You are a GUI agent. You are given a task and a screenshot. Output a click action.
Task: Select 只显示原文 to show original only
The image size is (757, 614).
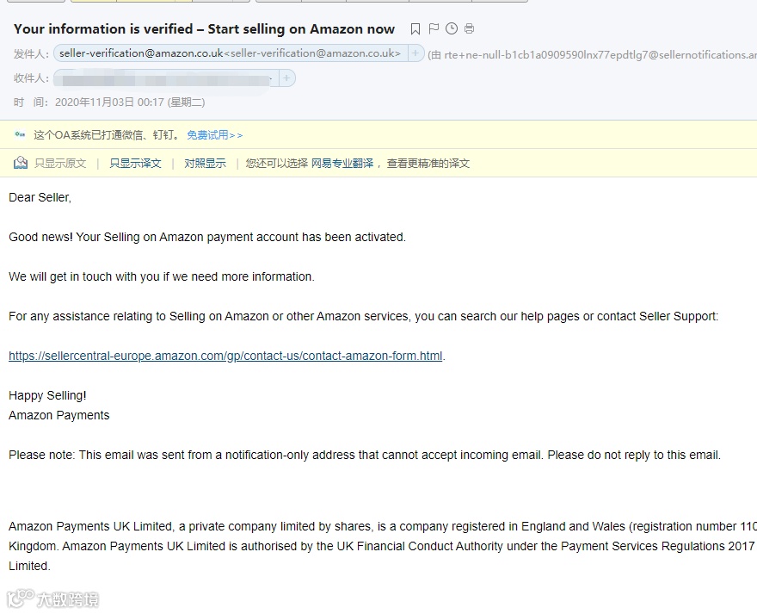click(x=60, y=164)
